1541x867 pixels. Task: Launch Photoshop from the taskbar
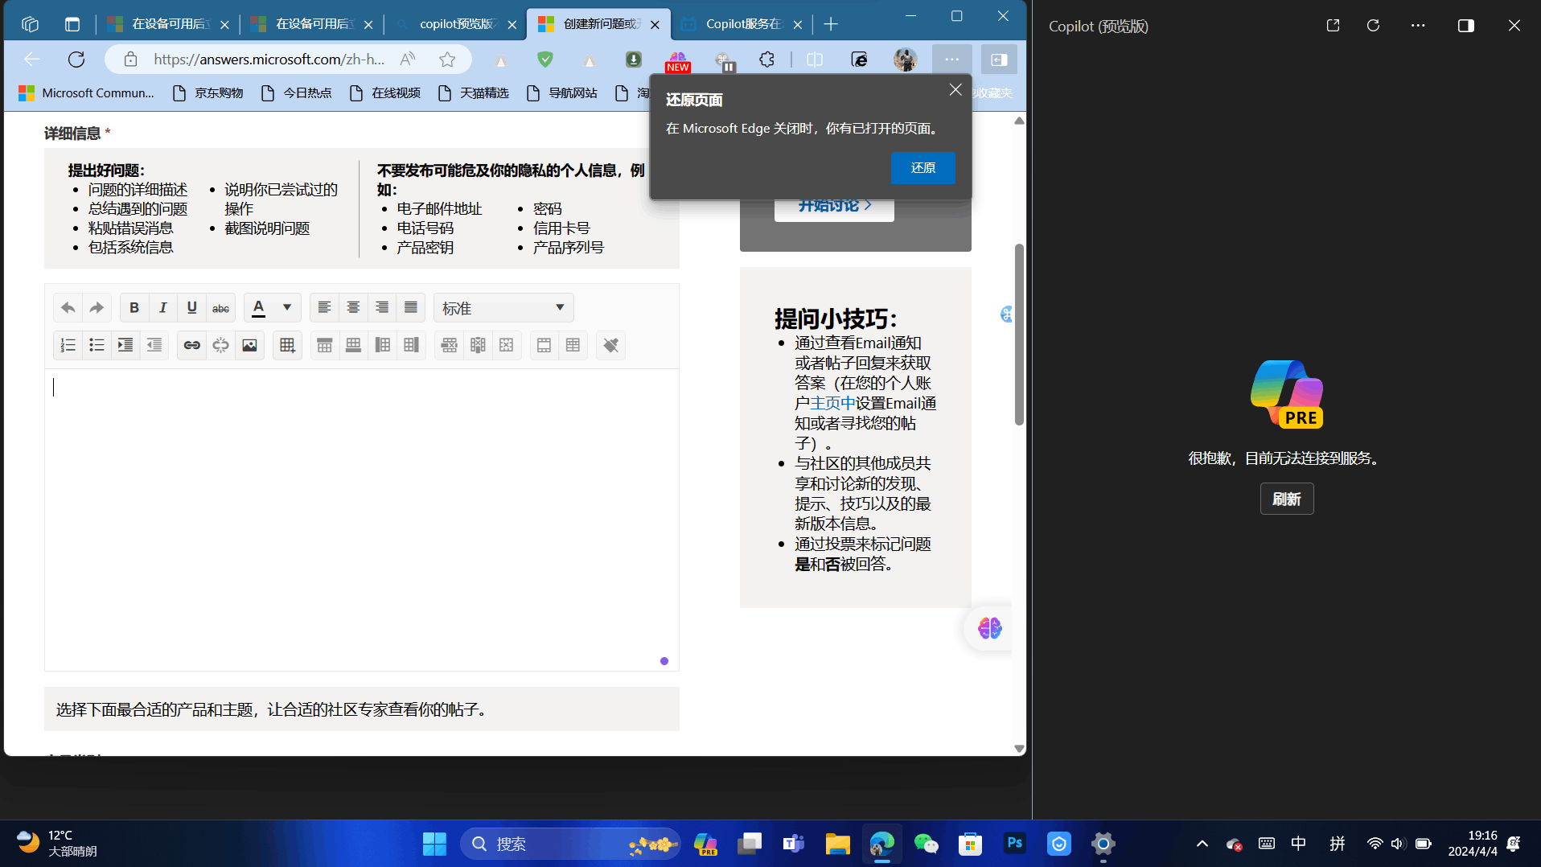(x=1015, y=844)
